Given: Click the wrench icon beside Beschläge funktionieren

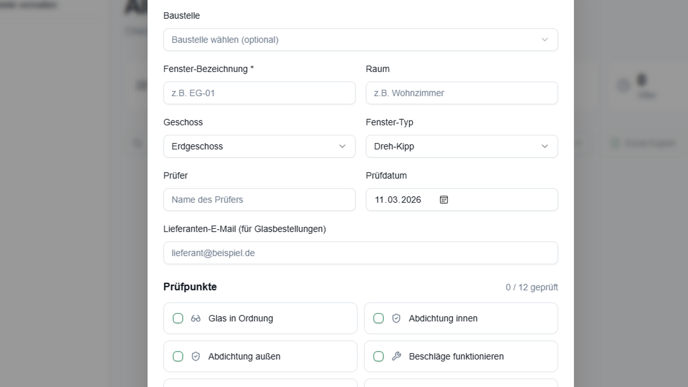Looking at the screenshot, I should (x=396, y=356).
